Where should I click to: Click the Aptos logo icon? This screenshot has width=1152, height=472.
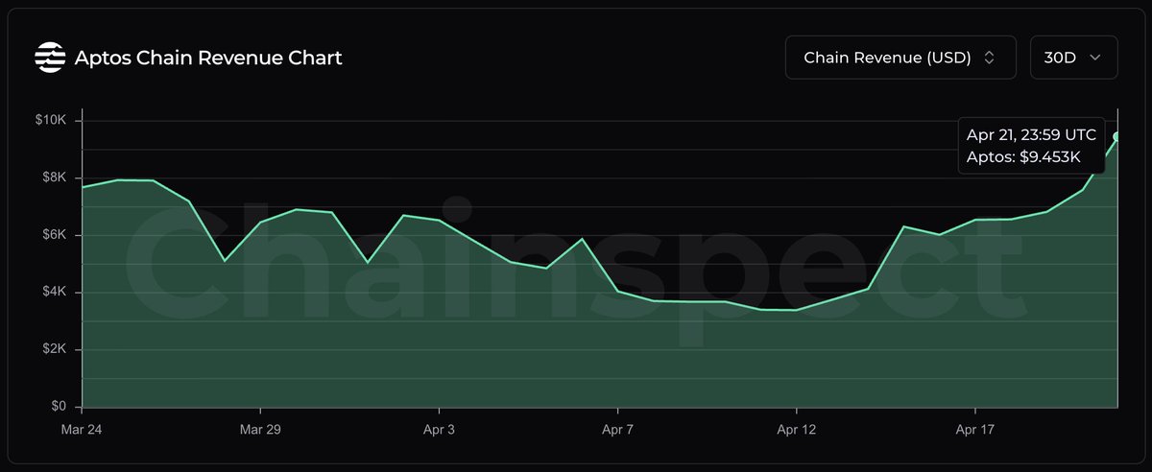(x=50, y=59)
